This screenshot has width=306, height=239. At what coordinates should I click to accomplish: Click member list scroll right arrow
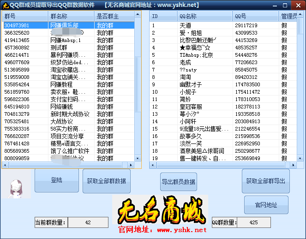click(293, 165)
